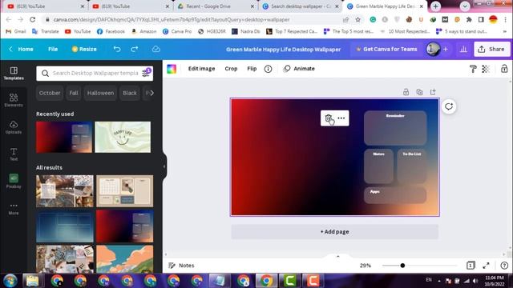
Task: Open the color gradient swatch picker
Action: coord(172,69)
